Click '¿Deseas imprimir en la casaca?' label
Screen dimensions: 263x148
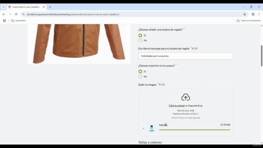[x=157, y=66]
